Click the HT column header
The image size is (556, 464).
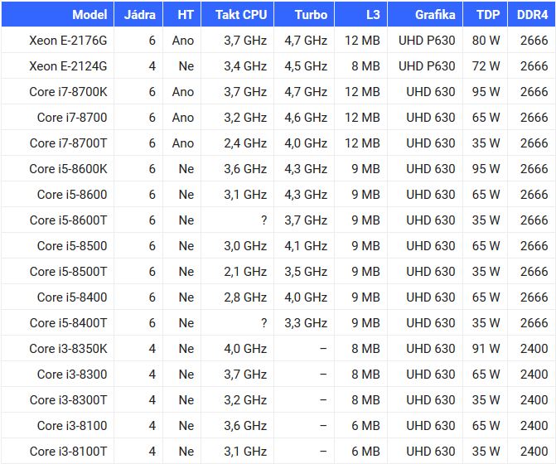pos(182,14)
